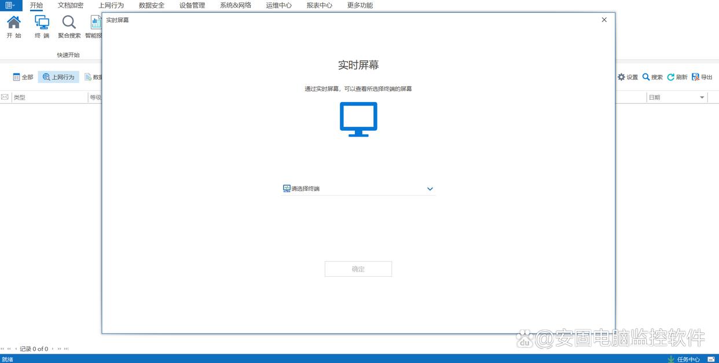This screenshot has height=363, width=719.
Task: Open 任务中心 in the status bar
Action: [688, 360]
